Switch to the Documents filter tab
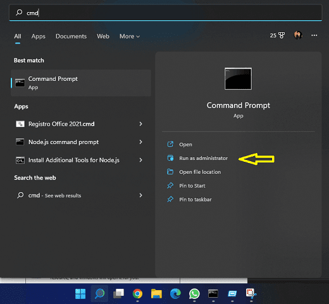Viewport: 329px width, 304px height. point(71,36)
